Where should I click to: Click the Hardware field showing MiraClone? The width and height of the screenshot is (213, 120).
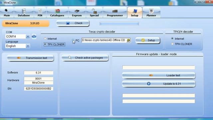[x=39, y=83]
